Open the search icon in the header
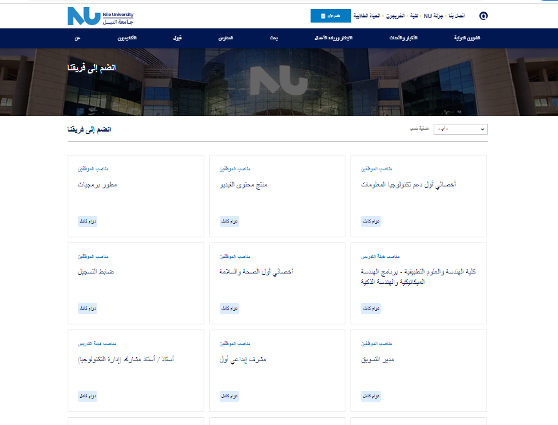Image resolution: width=558 pixels, height=425 pixels. coord(484,15)
